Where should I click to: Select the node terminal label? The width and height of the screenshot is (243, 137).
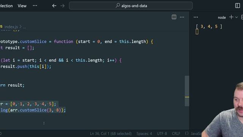point(222,18)
